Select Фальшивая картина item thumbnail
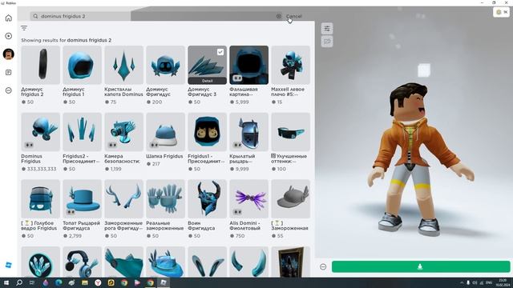513x288 pixels. coord(249,65)
